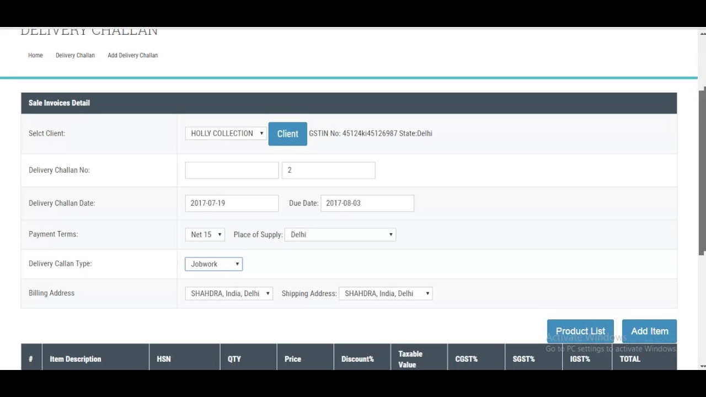Click the blue Client button

[x=287, y=134]
